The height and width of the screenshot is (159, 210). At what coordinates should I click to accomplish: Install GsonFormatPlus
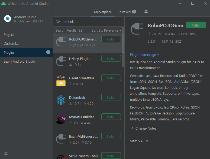click(111, 78)
